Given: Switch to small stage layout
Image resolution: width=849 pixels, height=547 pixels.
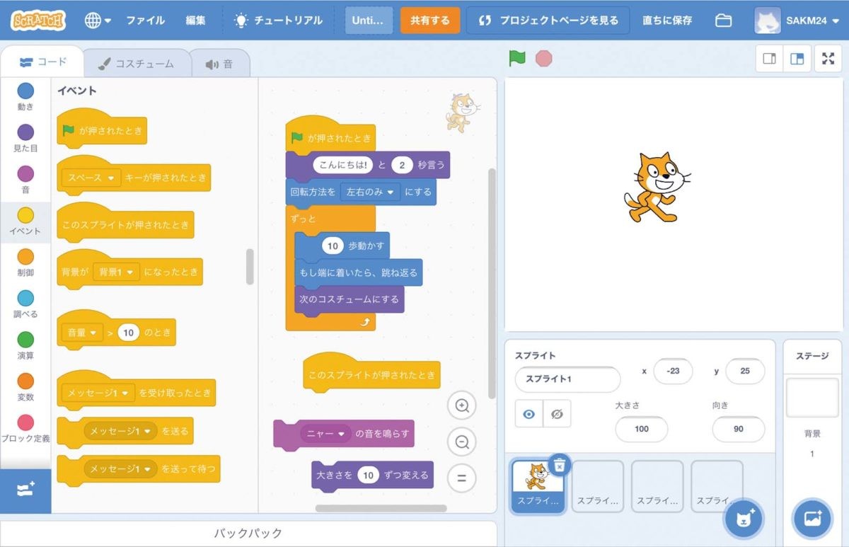Looking at the screenshot, I should (770, 59).
